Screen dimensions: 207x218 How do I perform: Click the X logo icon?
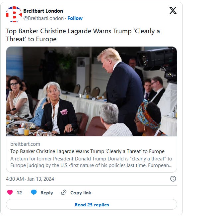(173, 11)
